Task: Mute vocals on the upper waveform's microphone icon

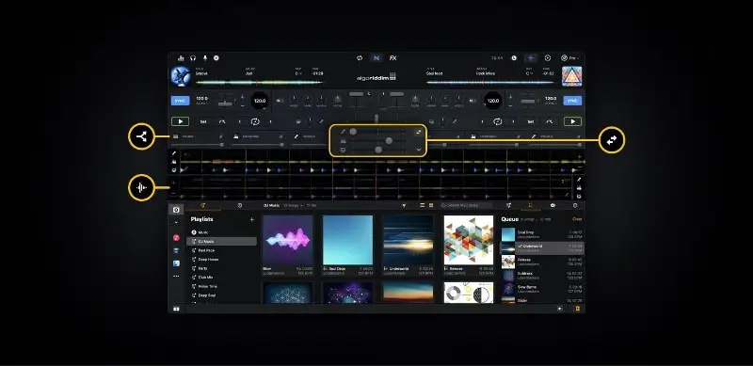Action: coord(174,153)
